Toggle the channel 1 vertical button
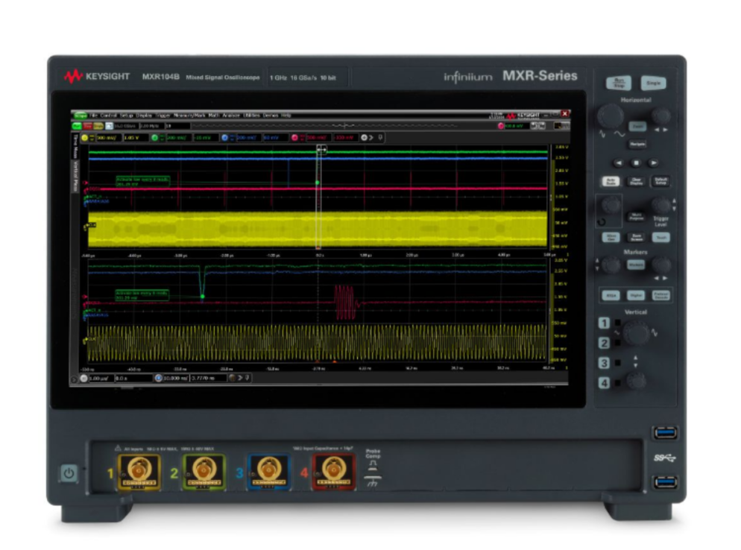The width and height of the screenshot is (741, 550). coord(605,323)
